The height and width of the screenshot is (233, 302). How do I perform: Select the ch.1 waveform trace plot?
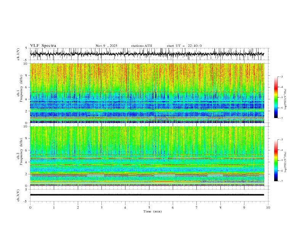(147, 54)
